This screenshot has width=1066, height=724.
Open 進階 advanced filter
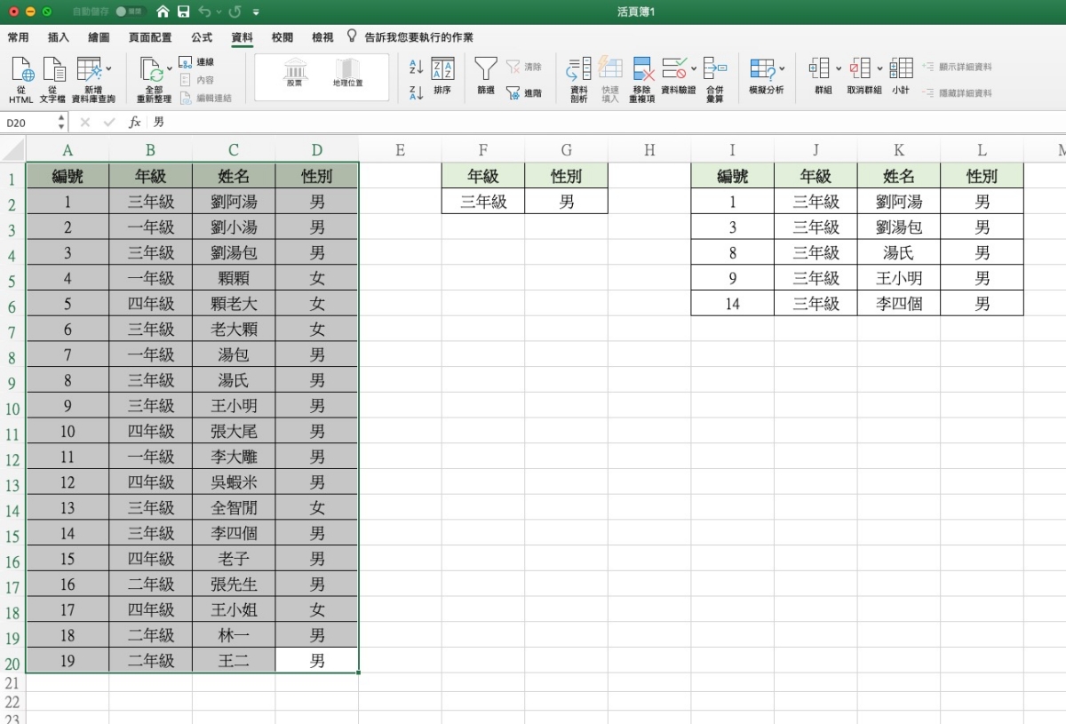coord(524,92)
